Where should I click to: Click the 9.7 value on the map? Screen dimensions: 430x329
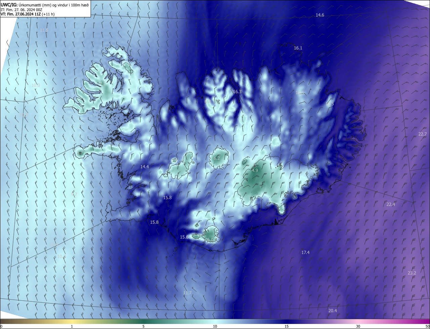click(74, 194)
